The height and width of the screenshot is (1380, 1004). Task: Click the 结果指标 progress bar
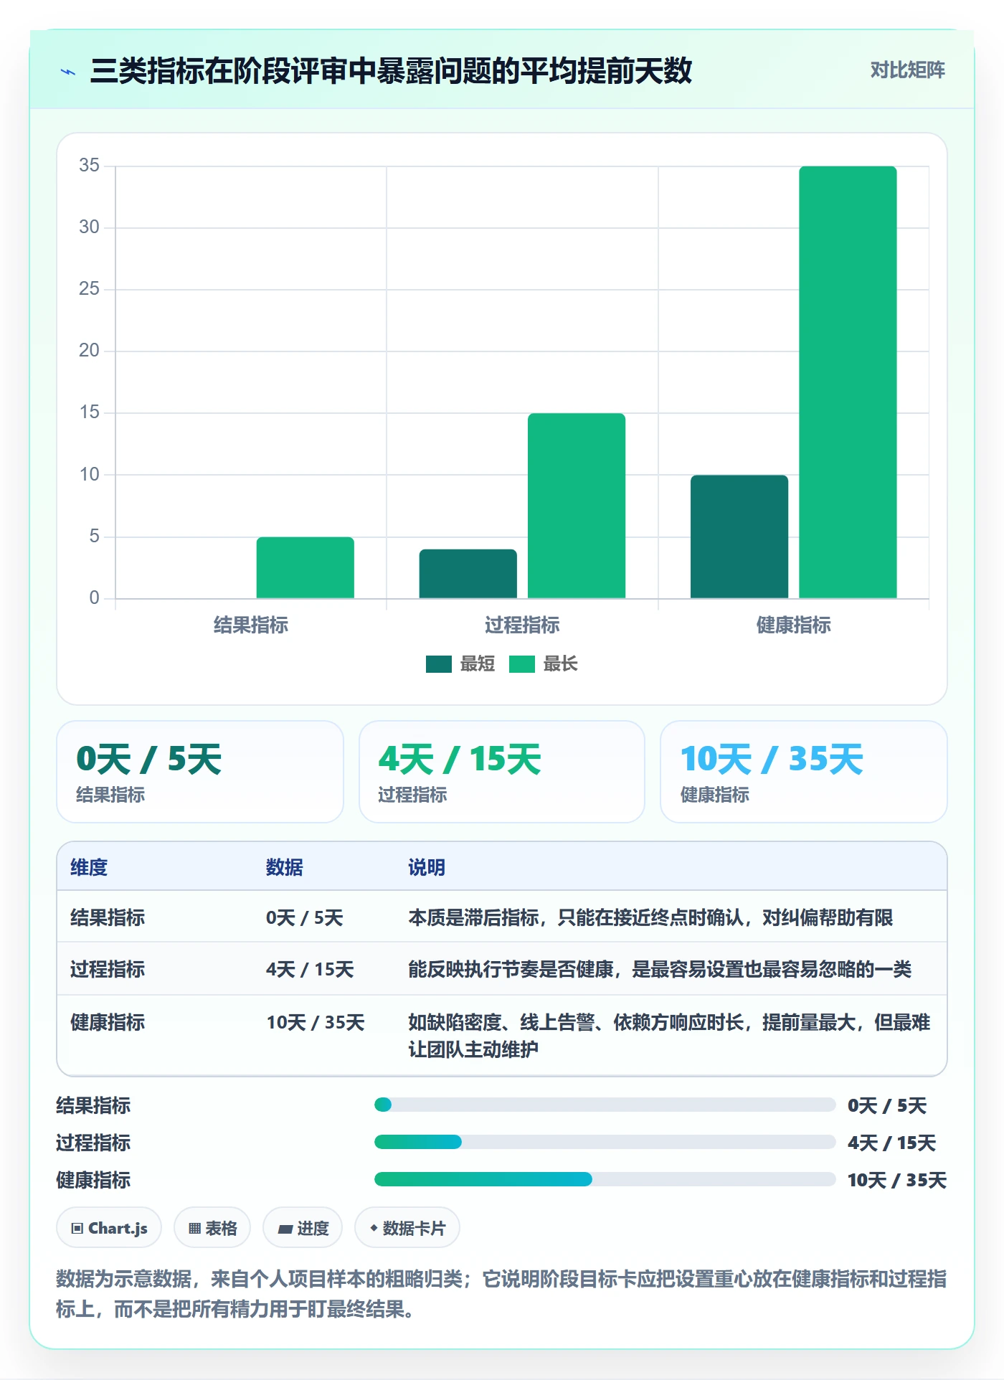(x=605, y=1105)
